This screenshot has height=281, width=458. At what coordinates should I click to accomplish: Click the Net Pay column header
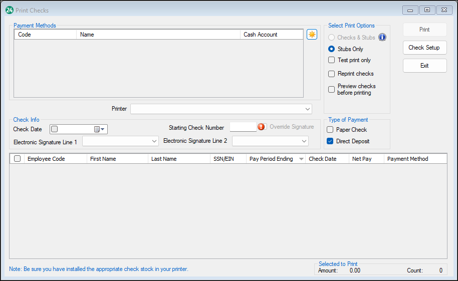pos(362,159)
